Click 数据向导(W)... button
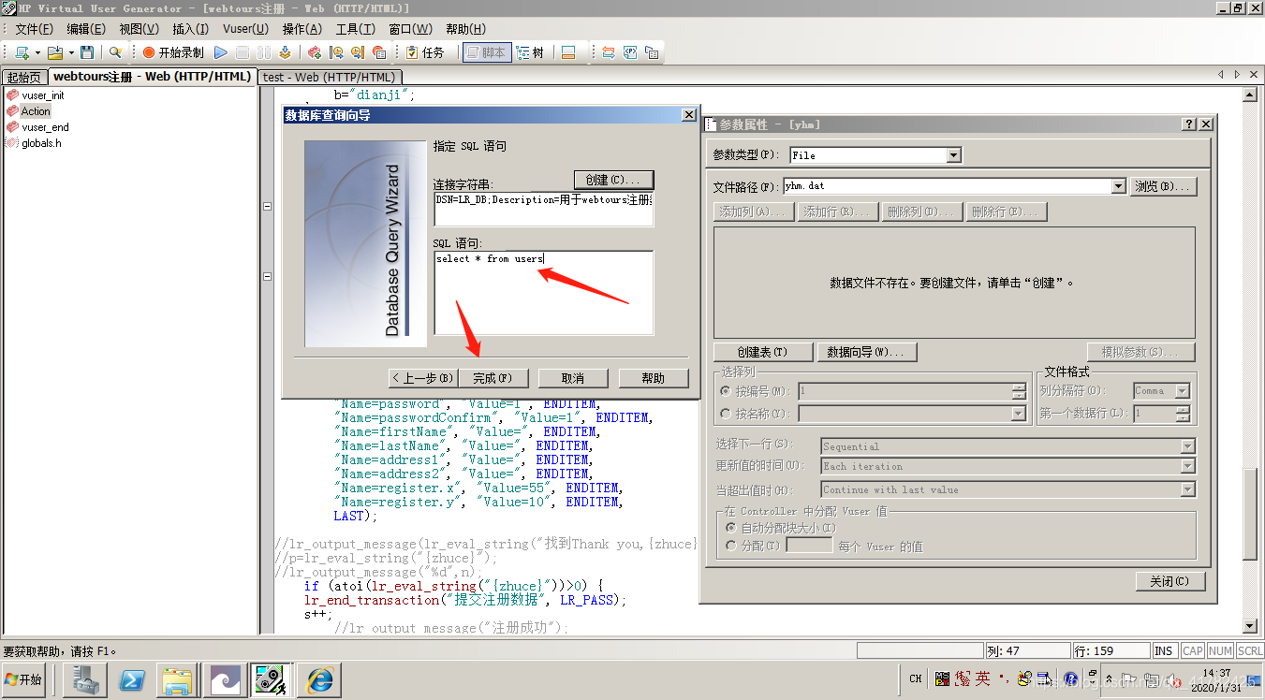The width and height of the screenshot is (1265, 700). point(866,352)
